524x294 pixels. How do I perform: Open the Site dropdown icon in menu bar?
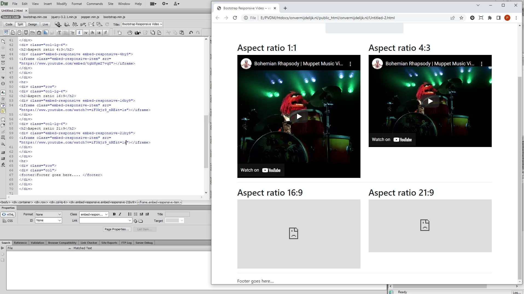tap(177, 4)
